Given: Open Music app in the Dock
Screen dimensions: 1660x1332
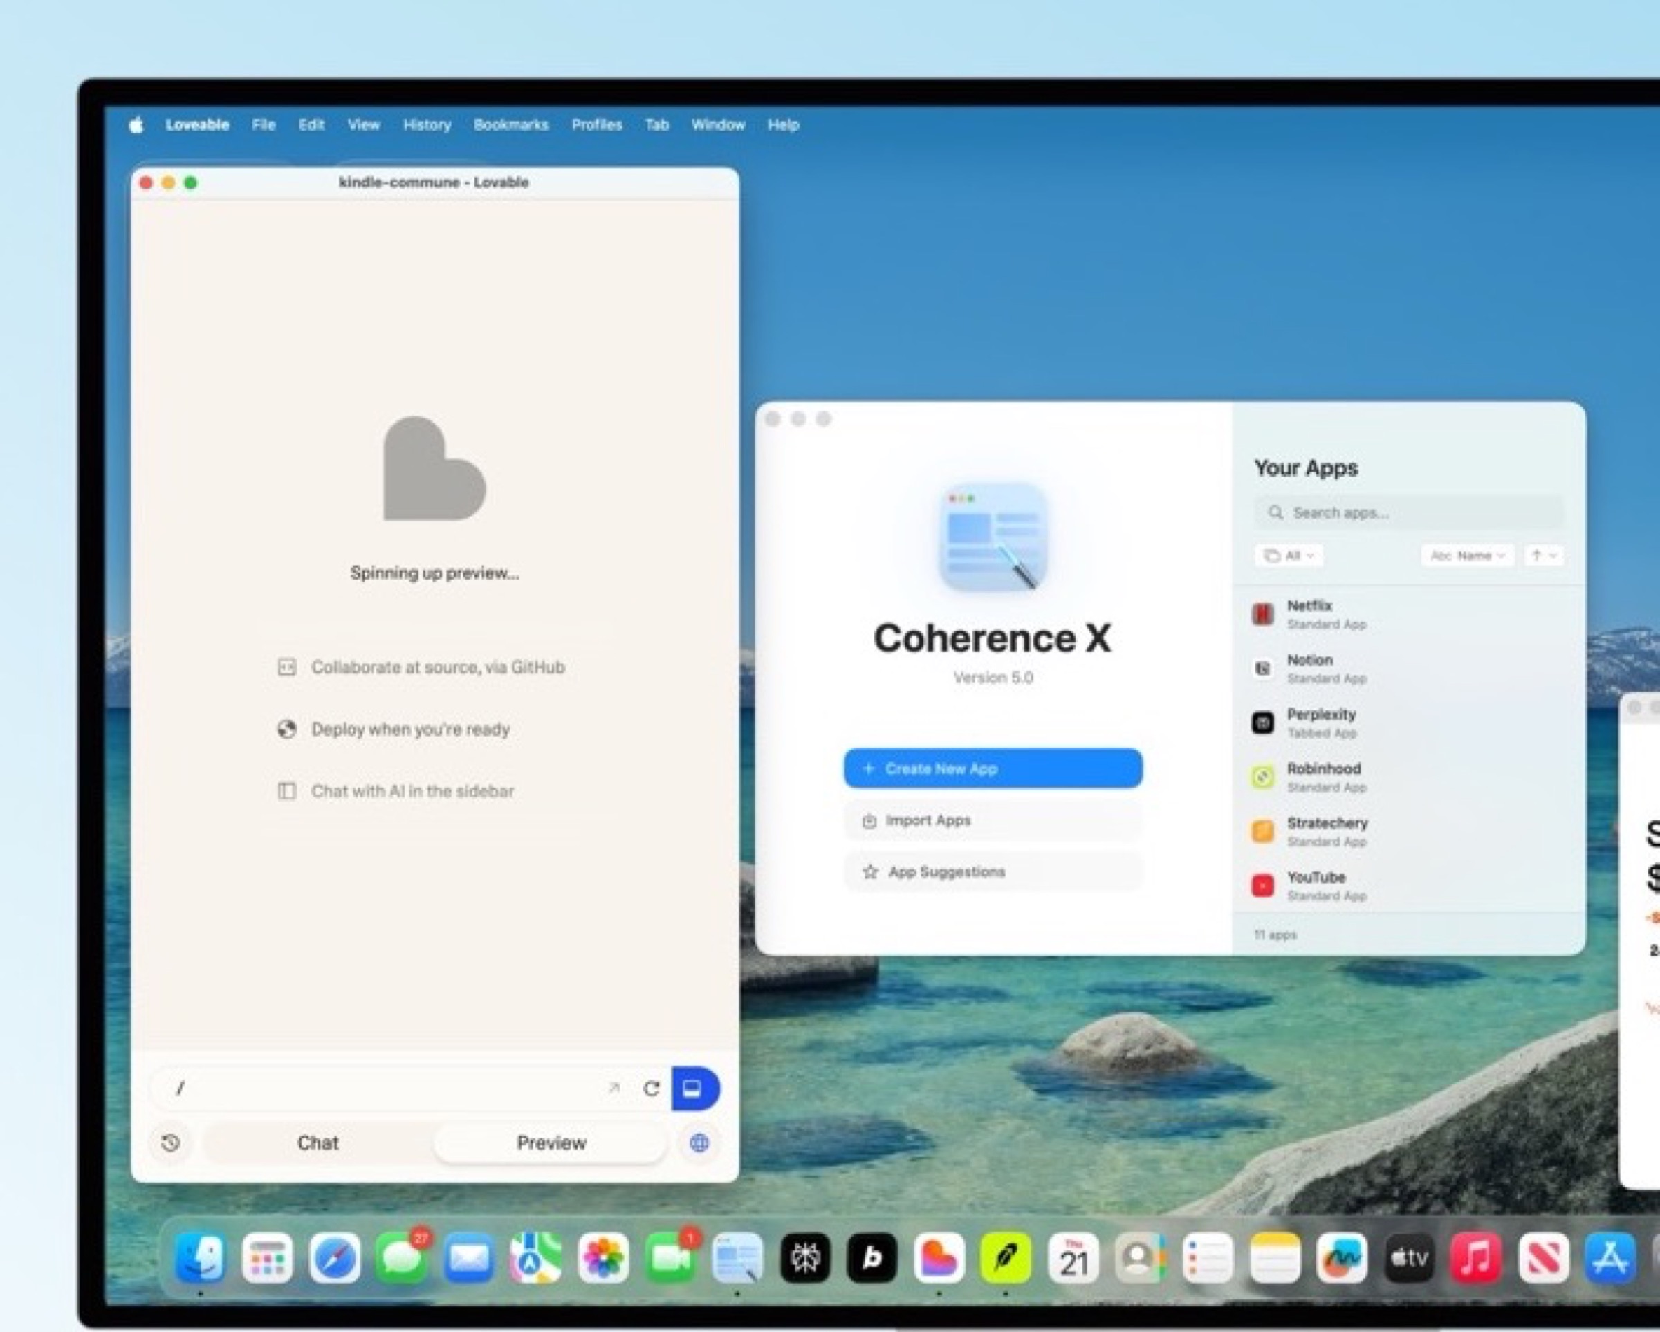Looking at the screenshot, I should coord(1476,1259).
